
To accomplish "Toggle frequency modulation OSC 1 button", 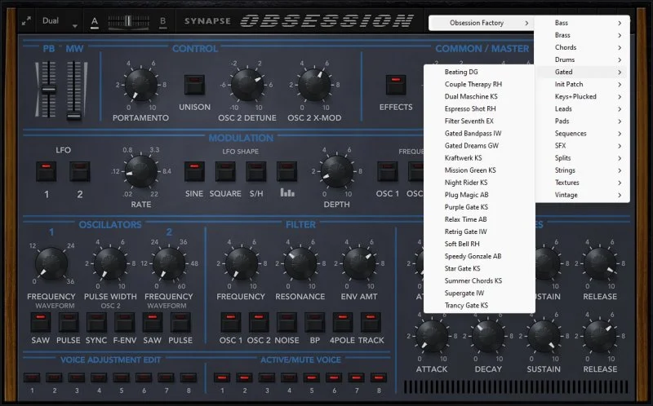I will 387,171.
